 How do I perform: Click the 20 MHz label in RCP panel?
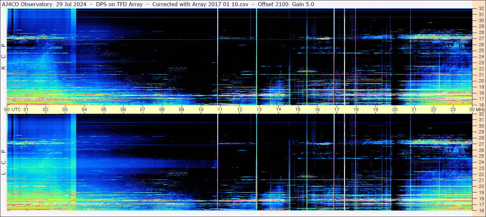click(481, 81)
